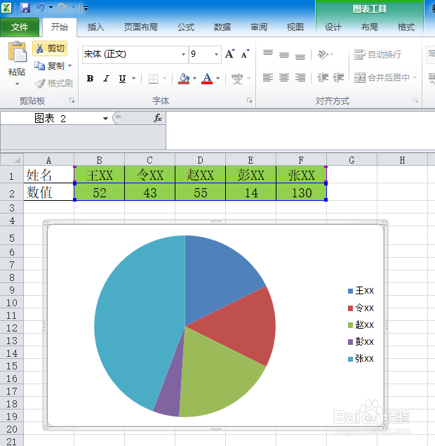This screenshot has height=446, width=435.
Task: Open Merge and Center dropdown arrow
Action: pyautogui.click(x=415, y=77)
